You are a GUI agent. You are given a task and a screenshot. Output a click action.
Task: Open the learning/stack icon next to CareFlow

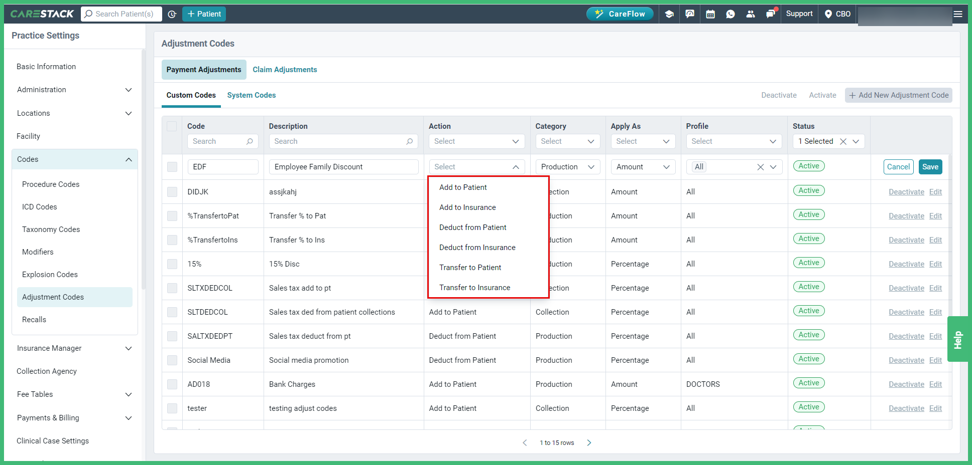point(669,14)
